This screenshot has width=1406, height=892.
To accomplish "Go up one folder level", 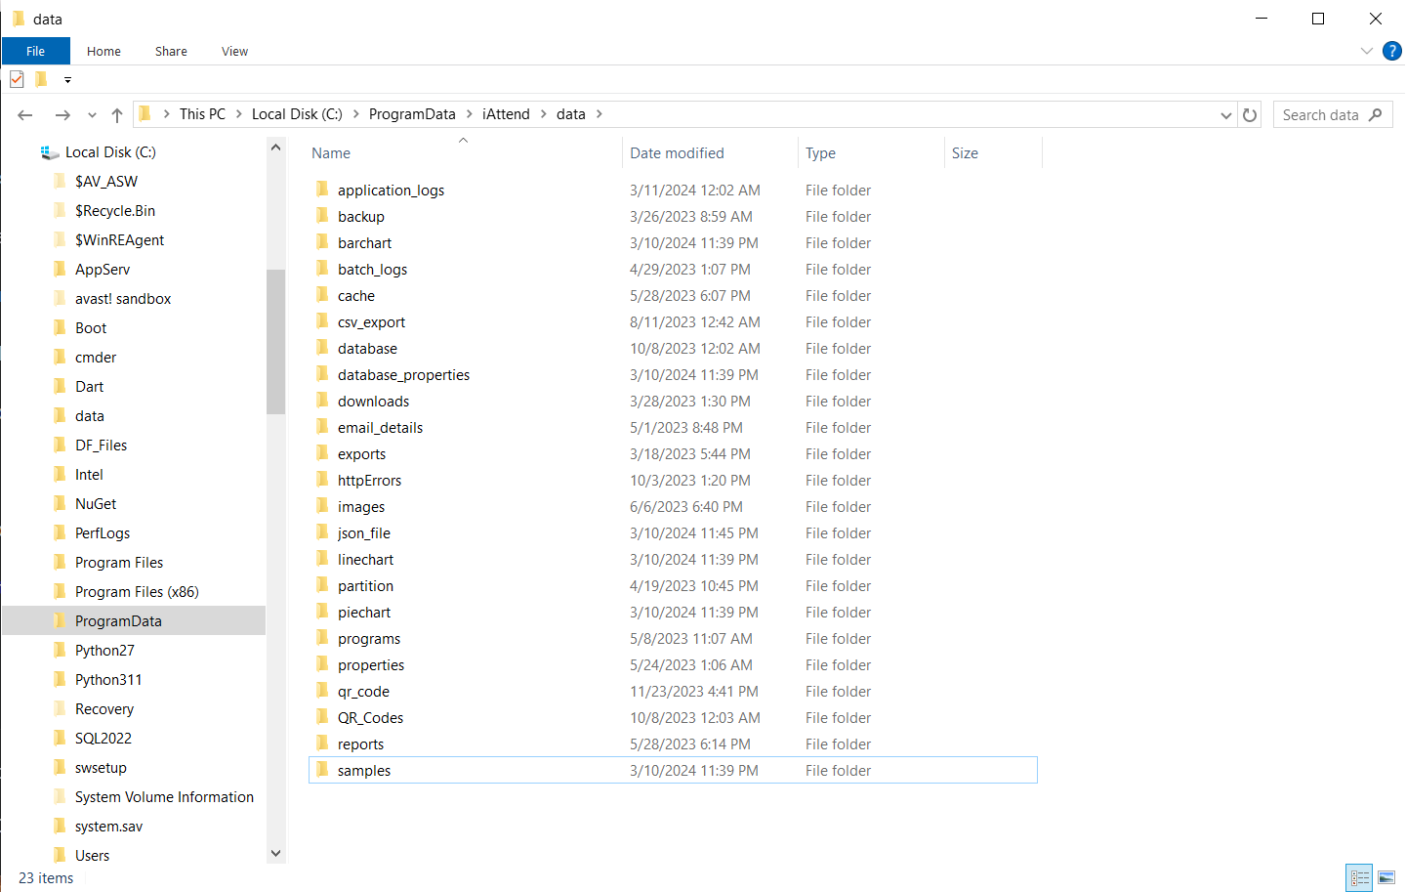I will (117, 115).
